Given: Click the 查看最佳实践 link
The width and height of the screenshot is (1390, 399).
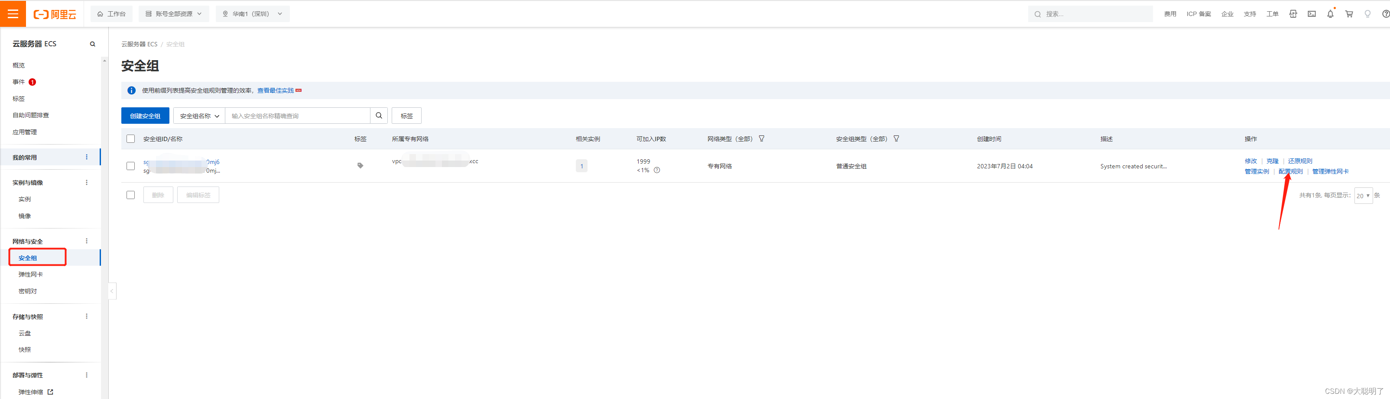Looking at the screenshot, I should (x=275, y=90).
